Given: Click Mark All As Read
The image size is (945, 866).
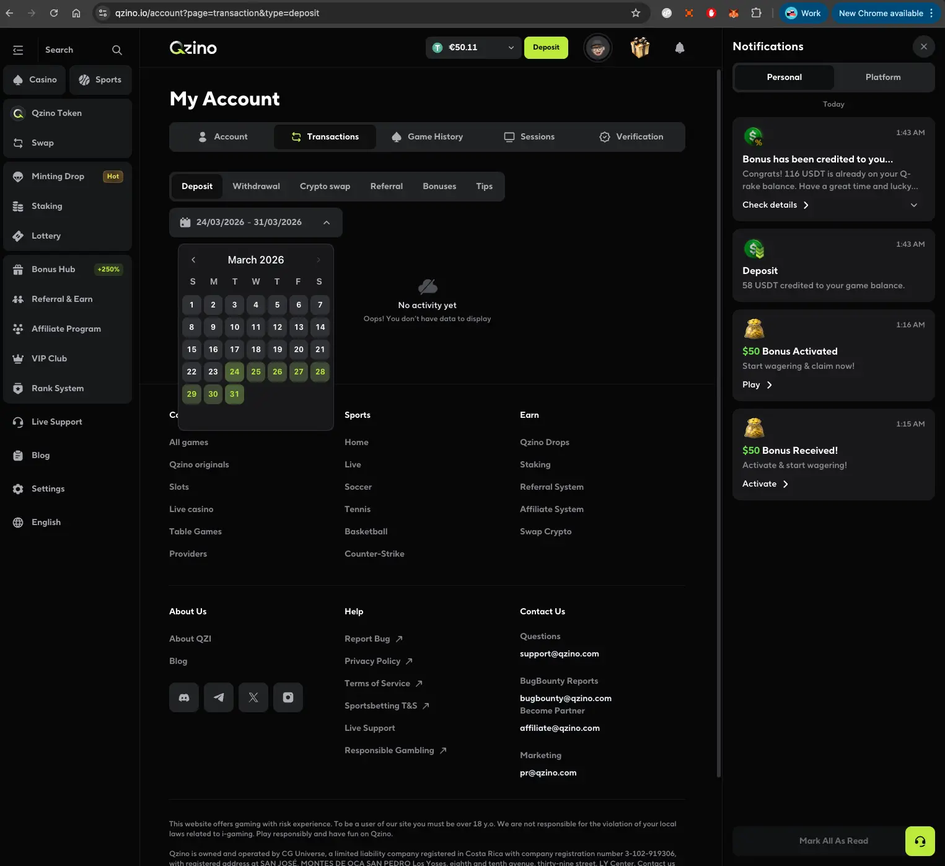Looking at the screenshot, I should (833, 841).
